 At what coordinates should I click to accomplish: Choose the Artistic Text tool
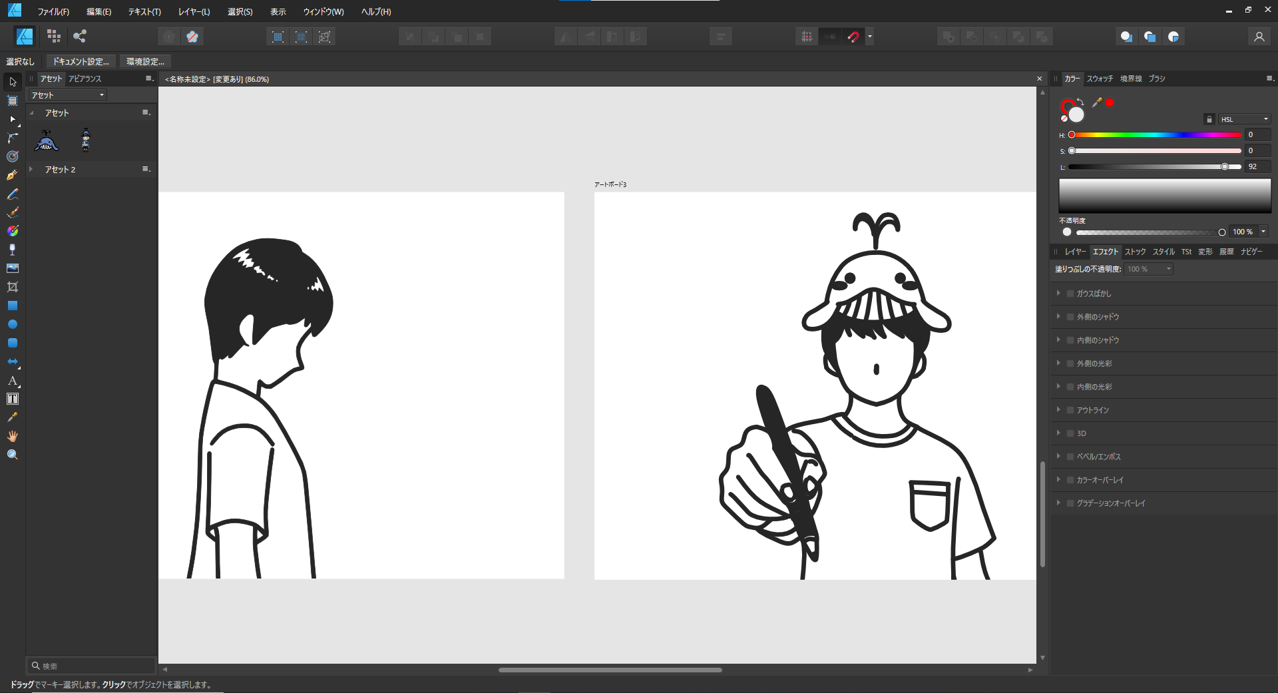tap(12, 380)
